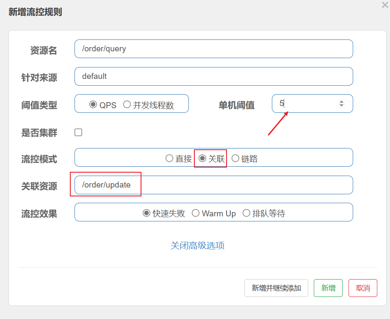The width and height of the screenshot is (390, 319).
Task: Click the 关联资源 field /order/update
Action: point(214,185)
